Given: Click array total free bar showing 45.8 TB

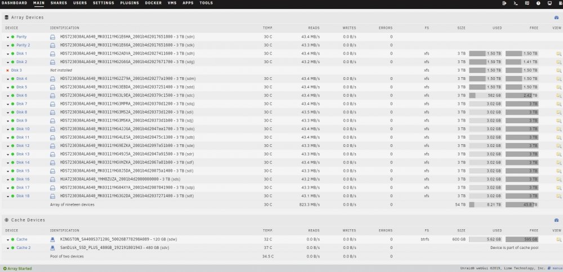Looking at the screenshot, I should click(x=522, y=204).
